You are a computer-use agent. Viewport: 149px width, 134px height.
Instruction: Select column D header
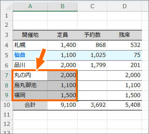click(124, 6)
